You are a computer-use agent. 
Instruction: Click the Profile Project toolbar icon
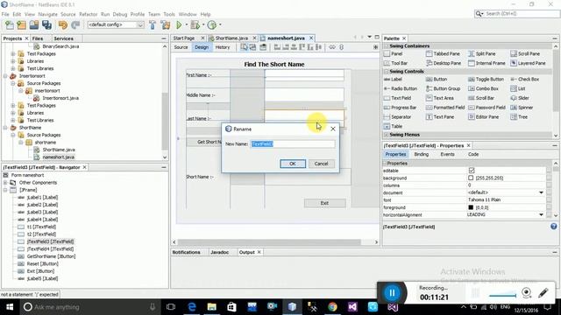click(x=212, y=25)
